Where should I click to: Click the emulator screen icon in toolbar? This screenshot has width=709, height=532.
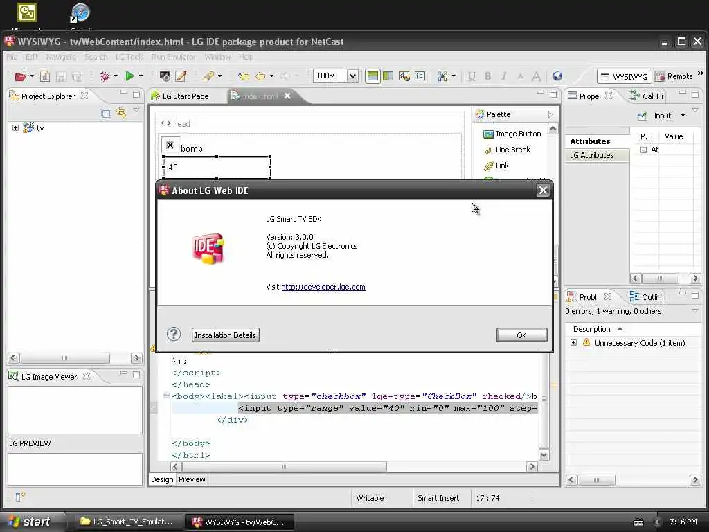(165, 76)
